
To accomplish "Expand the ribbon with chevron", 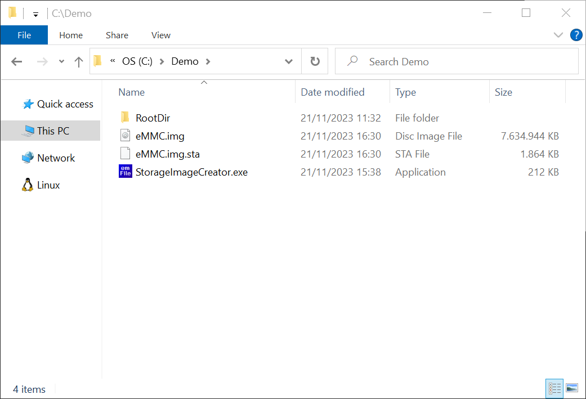I will click(558, 35).
